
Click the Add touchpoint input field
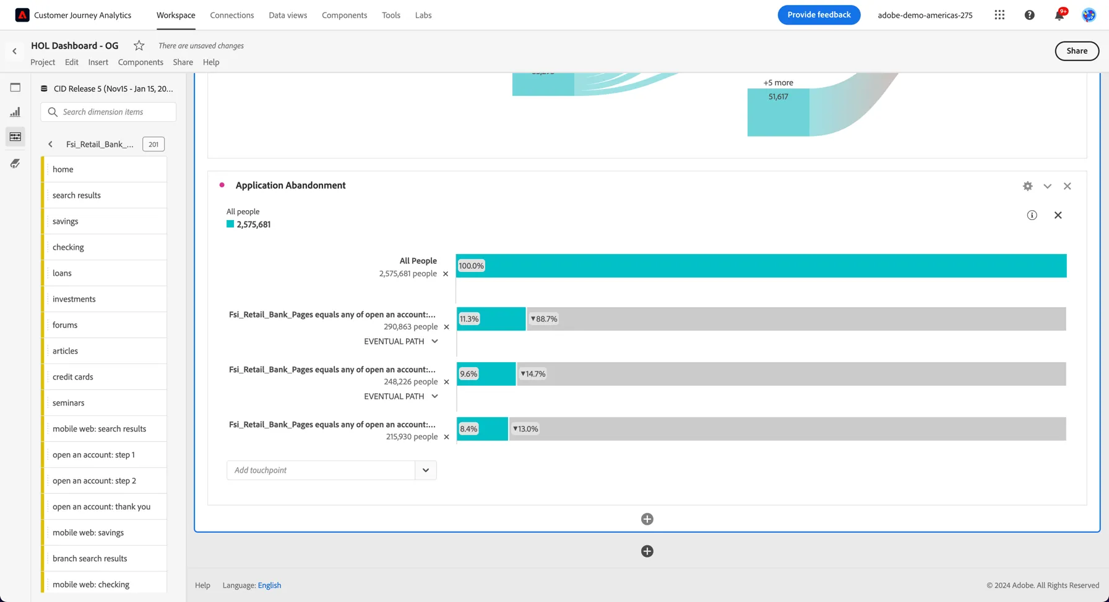point(321,470)
